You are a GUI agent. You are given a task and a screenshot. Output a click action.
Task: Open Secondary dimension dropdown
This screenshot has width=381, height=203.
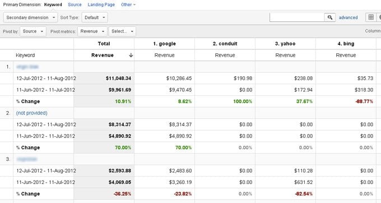point(31,17)
